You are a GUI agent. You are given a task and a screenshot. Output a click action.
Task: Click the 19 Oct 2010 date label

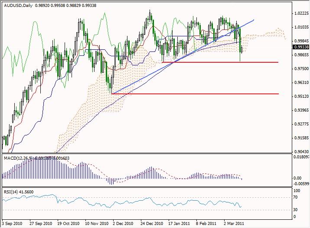pyautogui.click(x=69, y=224)
